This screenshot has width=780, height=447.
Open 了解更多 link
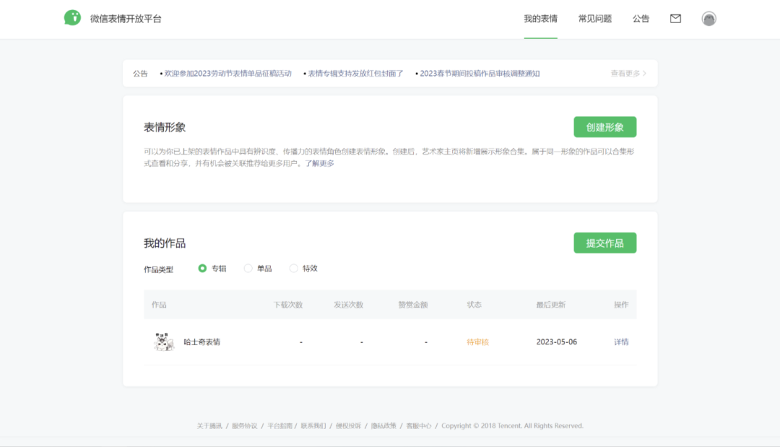coord(319,163)
